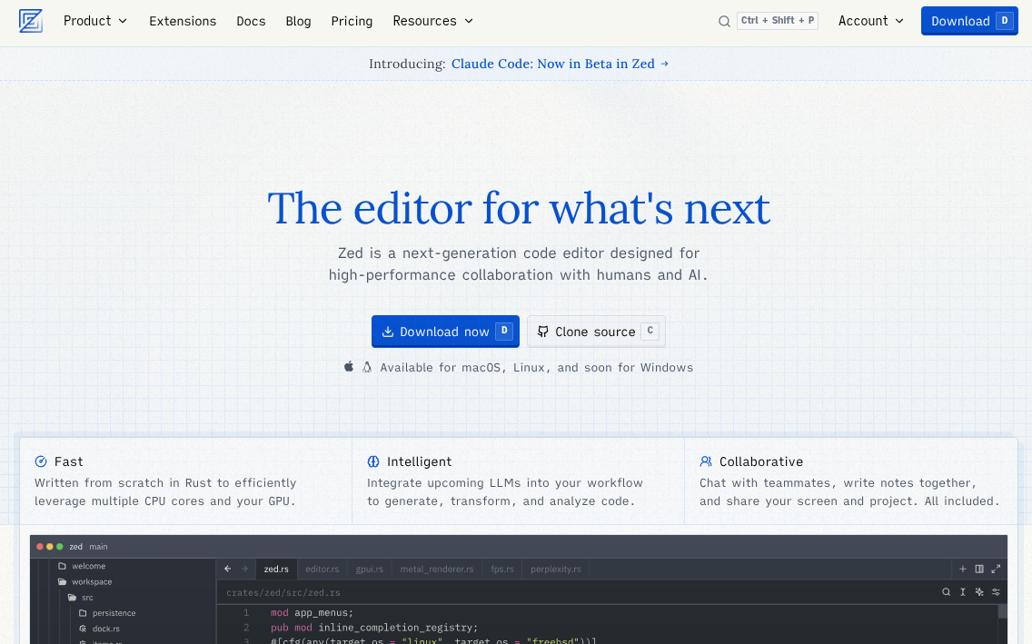Select the Fast feature heading
Viewport: 1032px width, 644px height.
click(68, 461)
